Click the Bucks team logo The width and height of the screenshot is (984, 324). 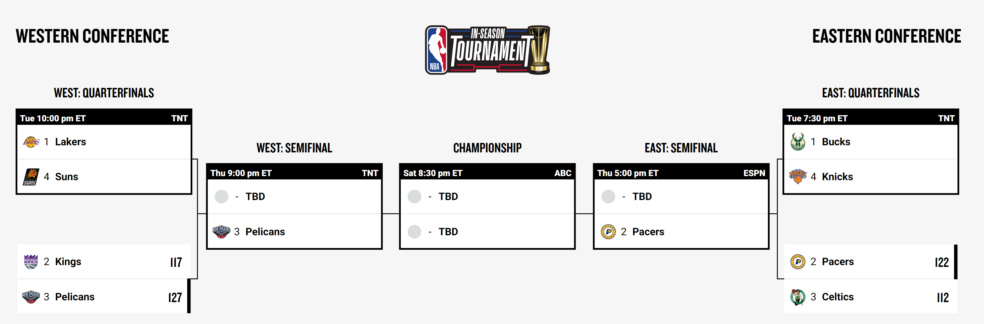point(798,142)
